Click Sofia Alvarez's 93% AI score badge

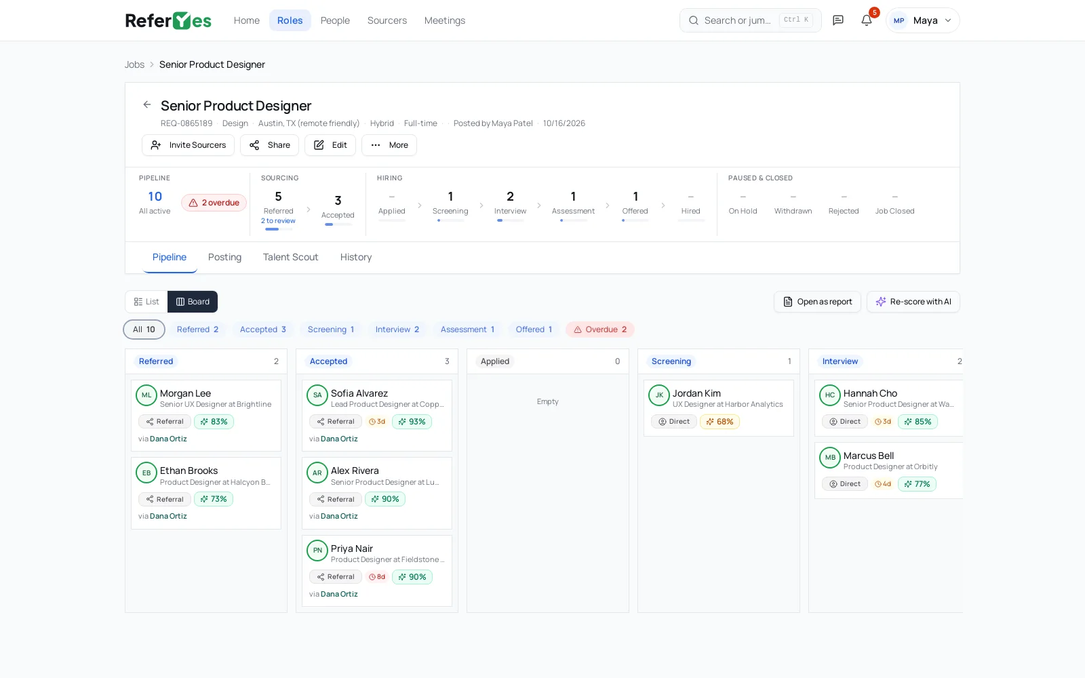click(412, 422)
